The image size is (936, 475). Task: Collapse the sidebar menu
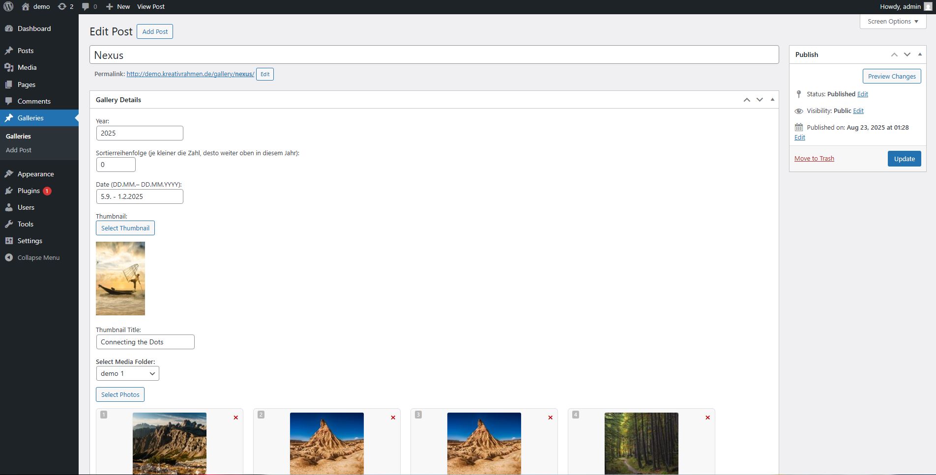tap(38, 257)
